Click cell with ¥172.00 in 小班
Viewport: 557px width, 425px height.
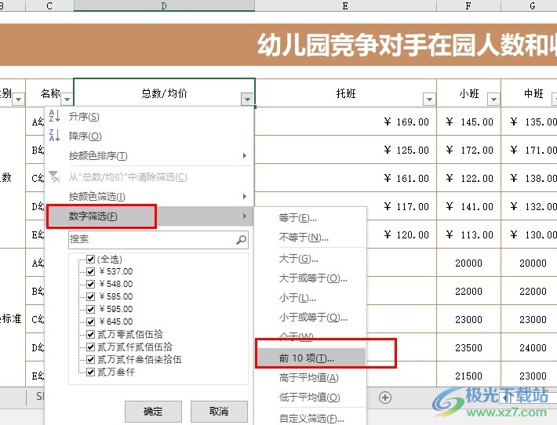pyautogui.click(x=468, y=150)
